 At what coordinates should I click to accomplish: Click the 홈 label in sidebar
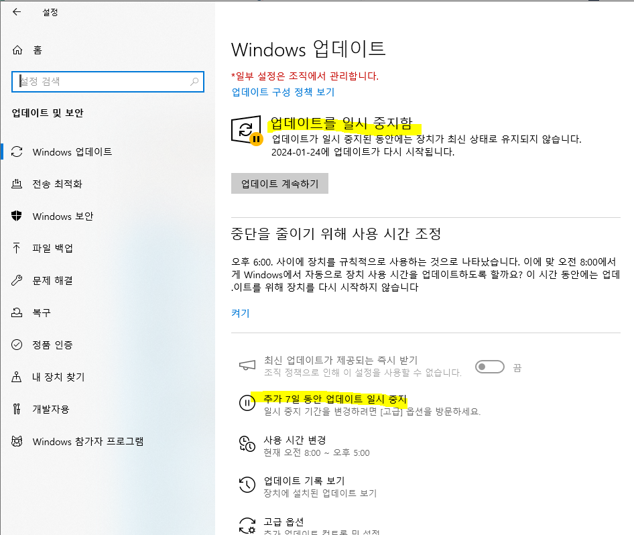[x=38, y=50]
